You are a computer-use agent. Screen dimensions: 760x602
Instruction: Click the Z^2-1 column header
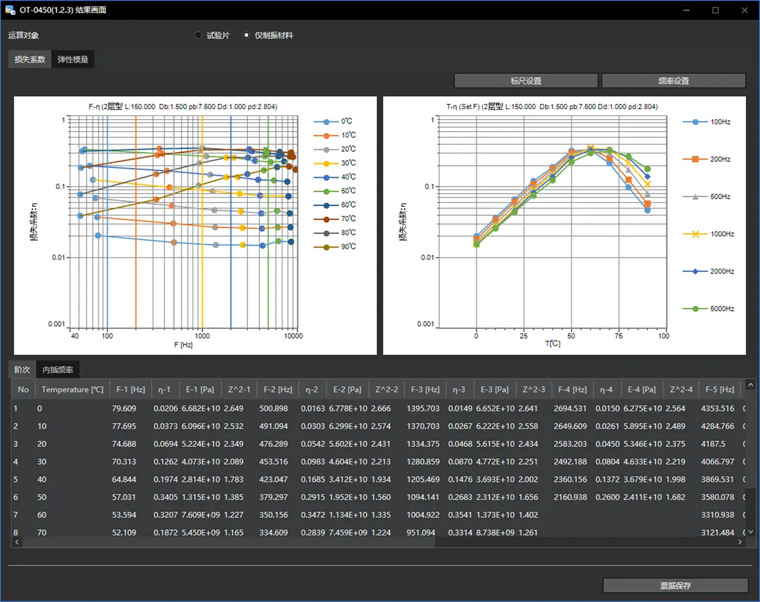pyautogui.click(x=240, y=389)
